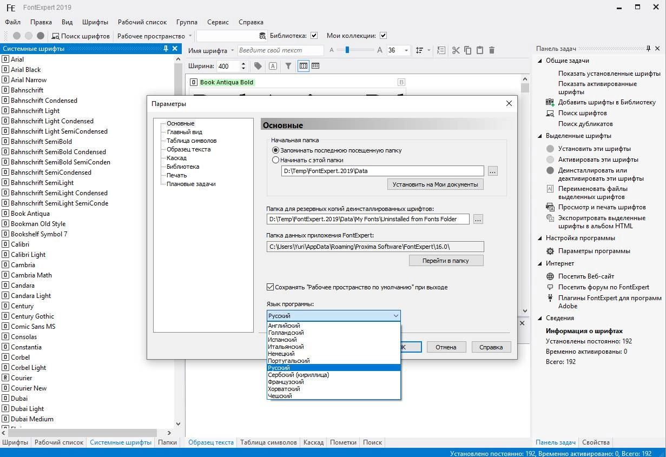Click browse '...' button for backup folder

point(478,219)
